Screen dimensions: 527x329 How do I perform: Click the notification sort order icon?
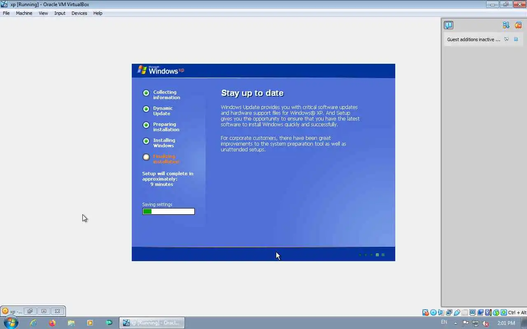506,25
